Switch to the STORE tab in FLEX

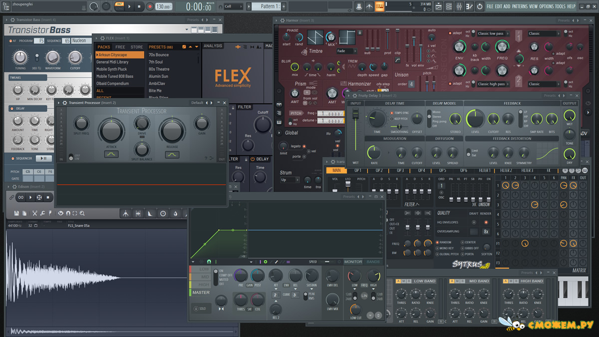click(x=137, y=47)
